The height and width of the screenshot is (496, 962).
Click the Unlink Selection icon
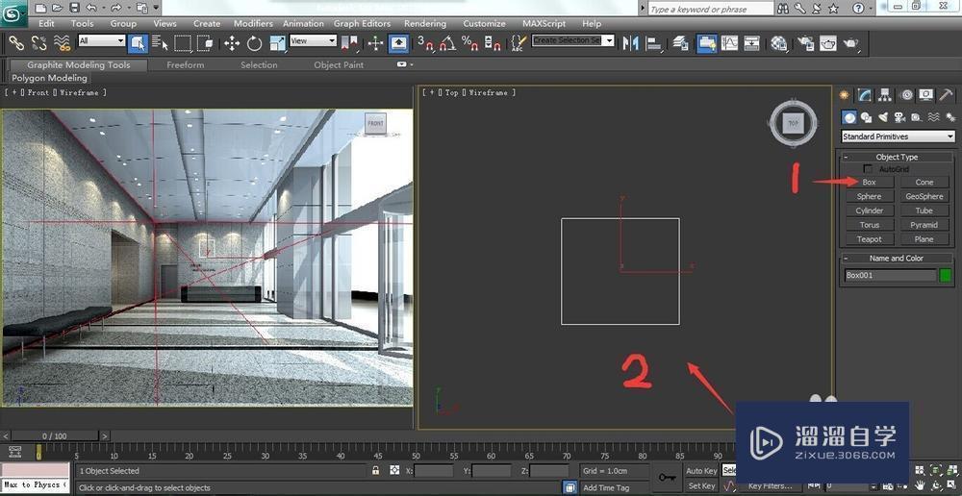pos(38,43)
